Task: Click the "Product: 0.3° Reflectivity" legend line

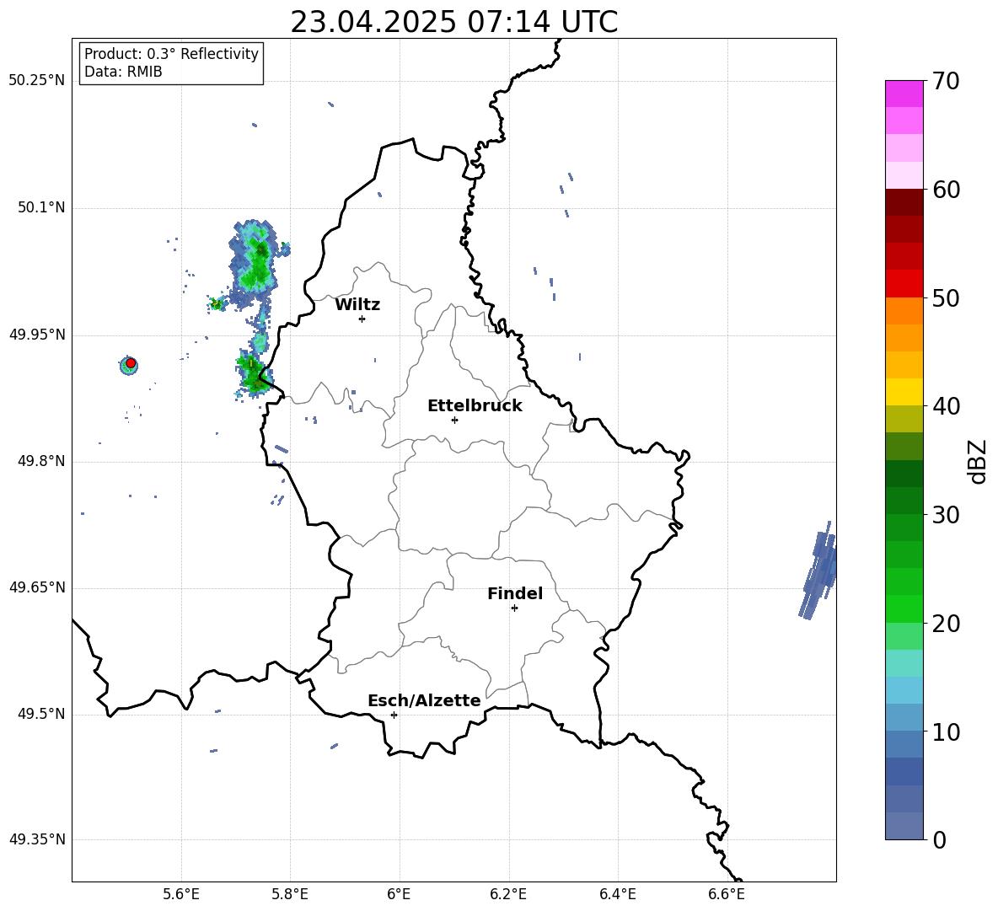Action: 171,54
